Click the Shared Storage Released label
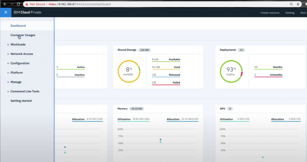 pyautogui.click(x=175, y=75)
